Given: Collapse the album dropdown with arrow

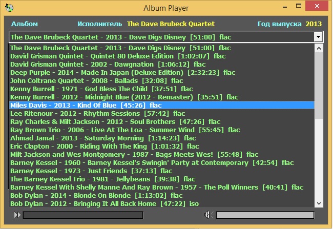Looking at the screenshot, I should pyautogui.click(x=318, y=37).
